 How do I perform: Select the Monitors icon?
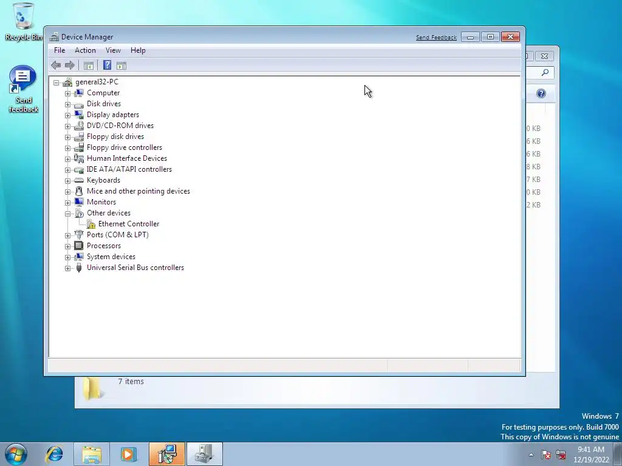pyautogui.click(x=79, y=202)
